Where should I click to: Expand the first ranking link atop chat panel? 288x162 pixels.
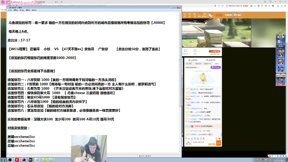point(193,60)
